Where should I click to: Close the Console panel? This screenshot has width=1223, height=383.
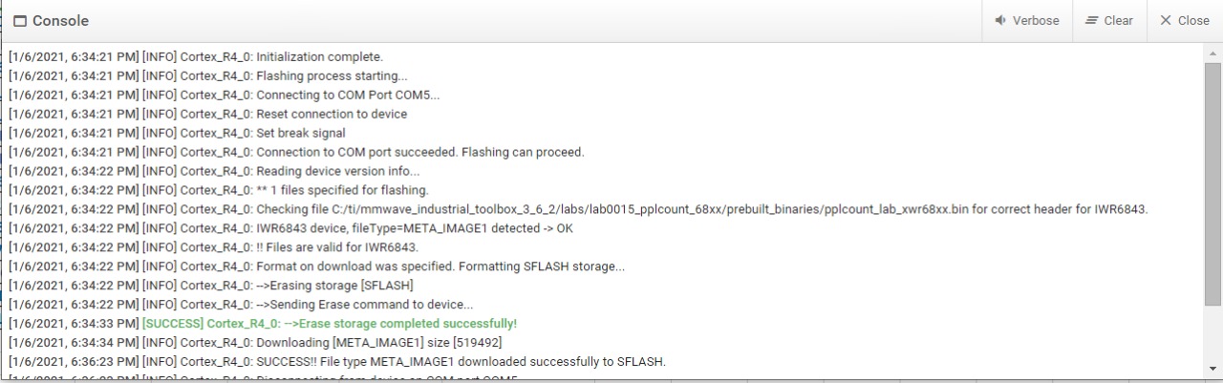(x=1185, y=20)
